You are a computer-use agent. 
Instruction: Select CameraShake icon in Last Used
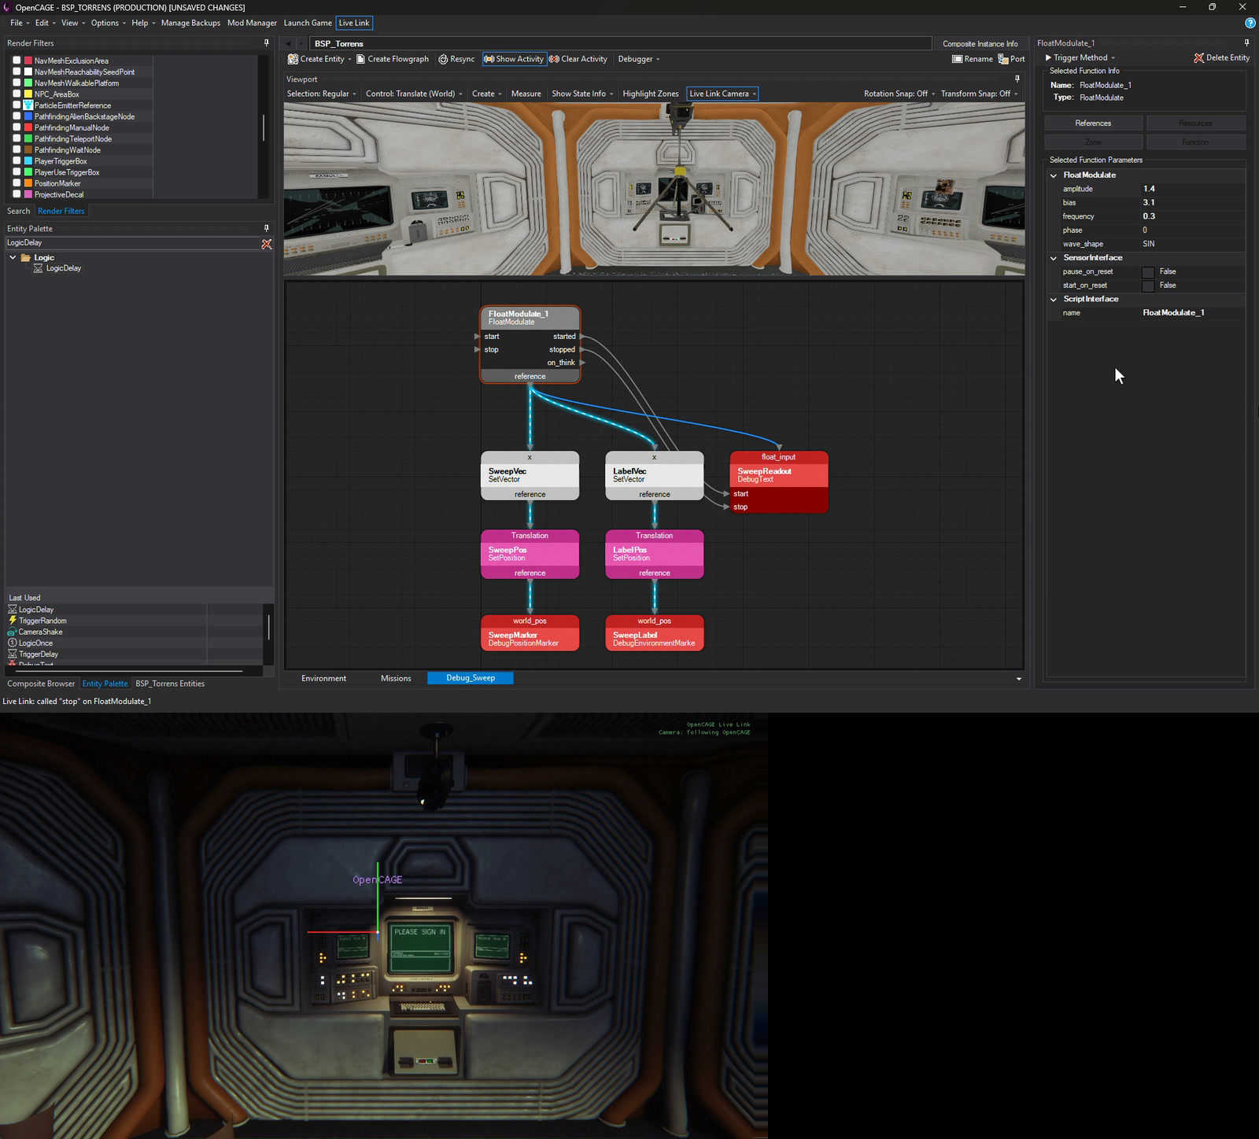(x=13, y=632)
